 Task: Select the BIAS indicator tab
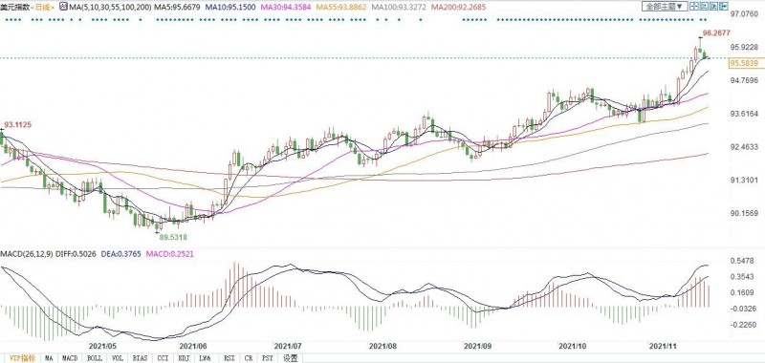(140, 358)
